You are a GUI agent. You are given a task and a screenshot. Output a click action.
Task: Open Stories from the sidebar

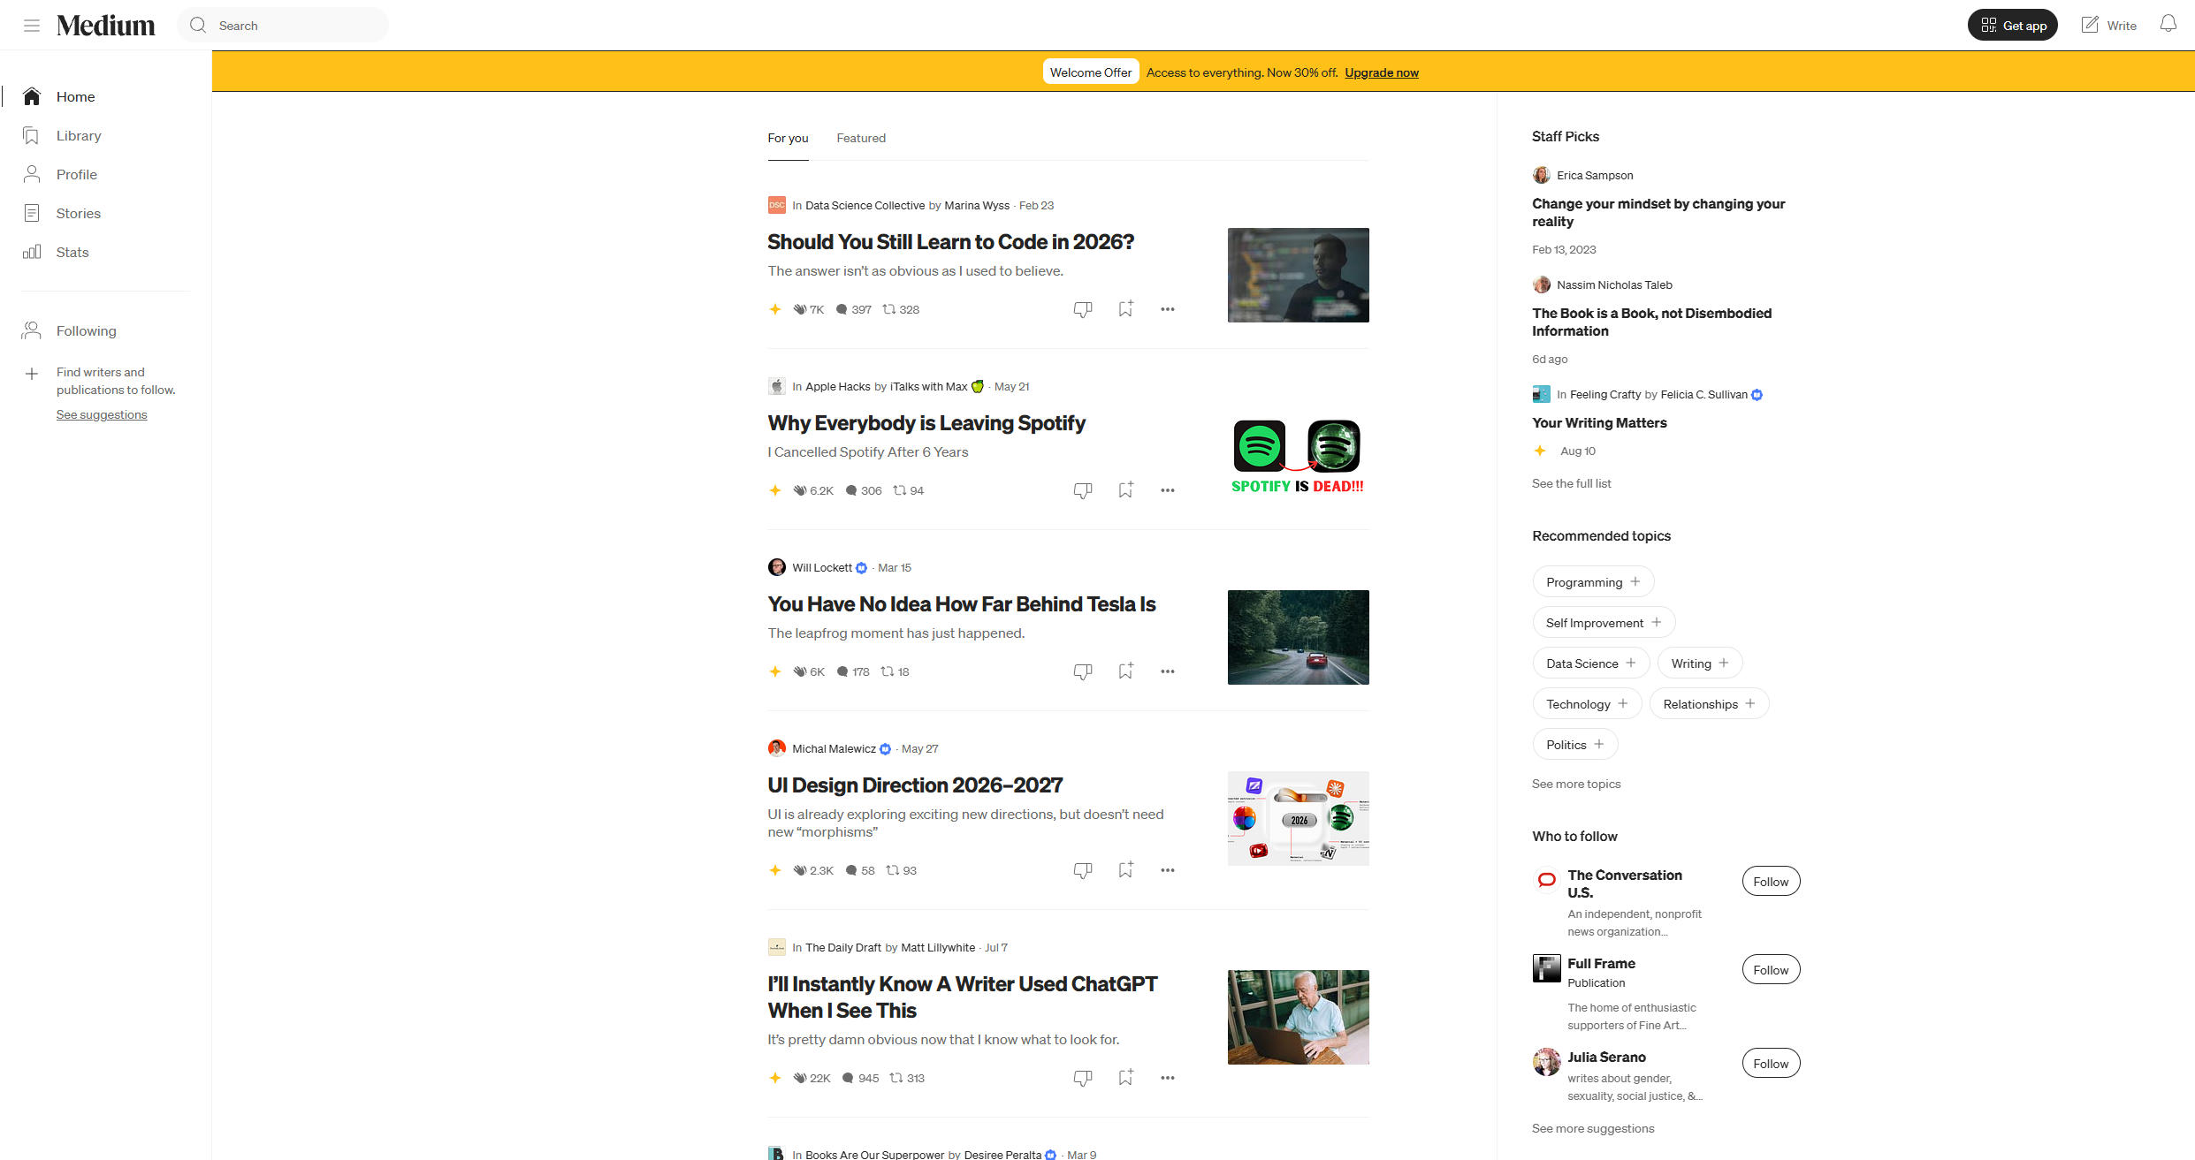(x=62, y=213)
